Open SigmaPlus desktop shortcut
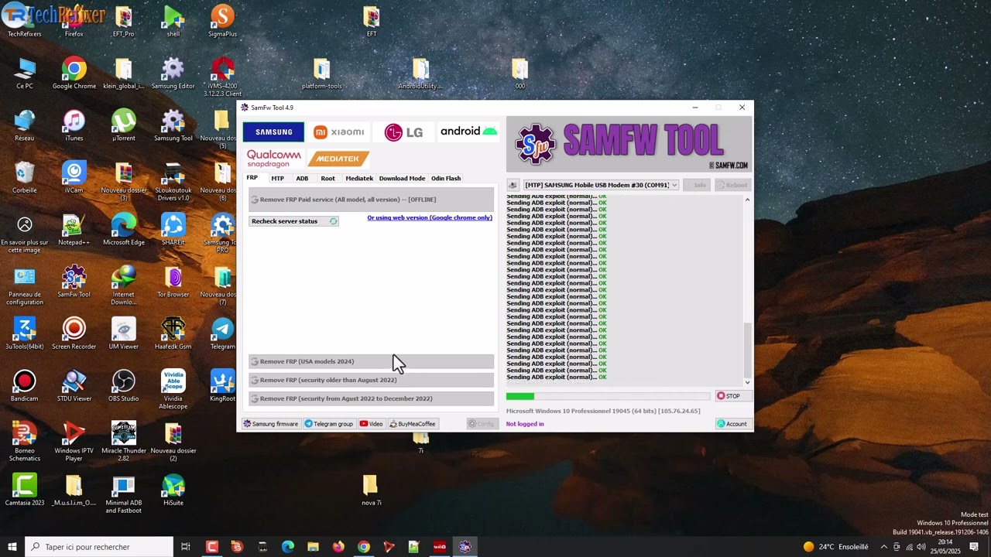Image resolution: width=991 pixels, height=557 pixels. (223, 22)
